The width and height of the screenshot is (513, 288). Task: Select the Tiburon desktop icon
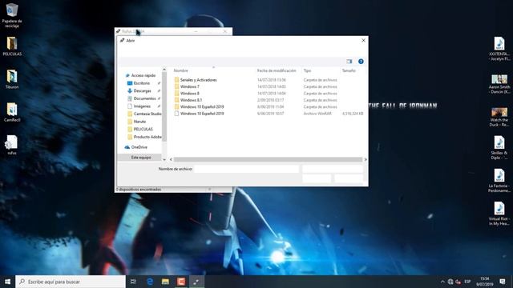[x=12, y=79]
